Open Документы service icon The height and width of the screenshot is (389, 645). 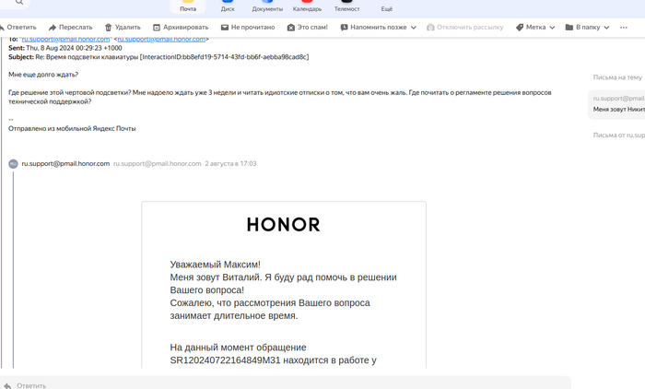267,6
